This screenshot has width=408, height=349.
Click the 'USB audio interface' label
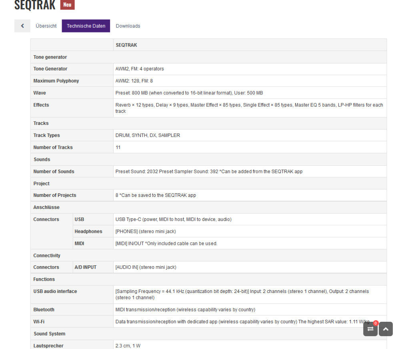click(x=55, y=291)
